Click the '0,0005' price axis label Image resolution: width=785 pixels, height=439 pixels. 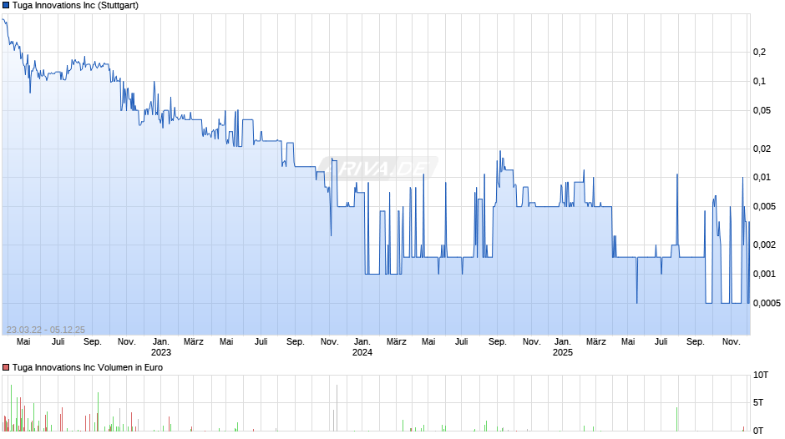pos(767,303)
